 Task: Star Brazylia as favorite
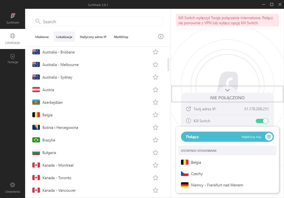(156, 140)
